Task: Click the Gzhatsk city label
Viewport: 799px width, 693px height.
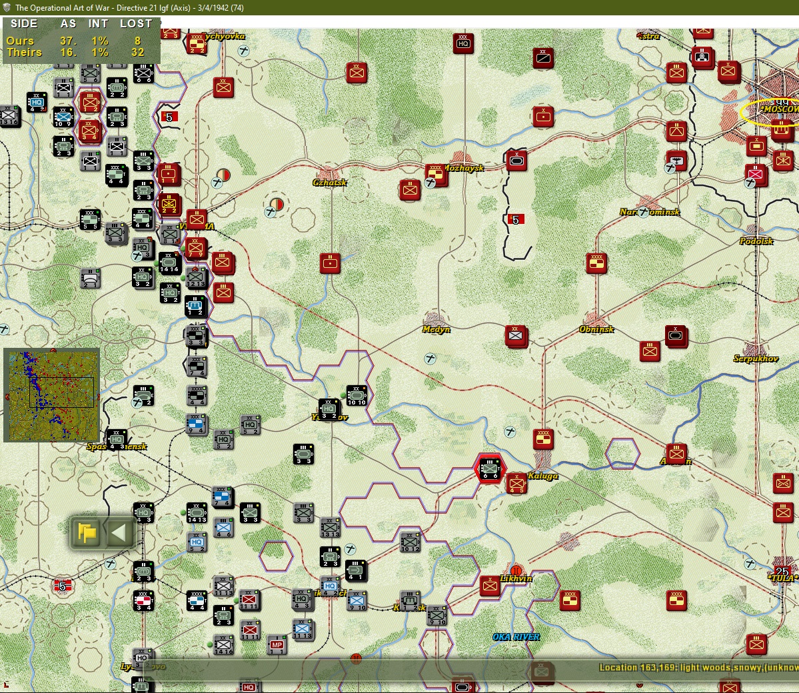Action: tap(330, 183)
